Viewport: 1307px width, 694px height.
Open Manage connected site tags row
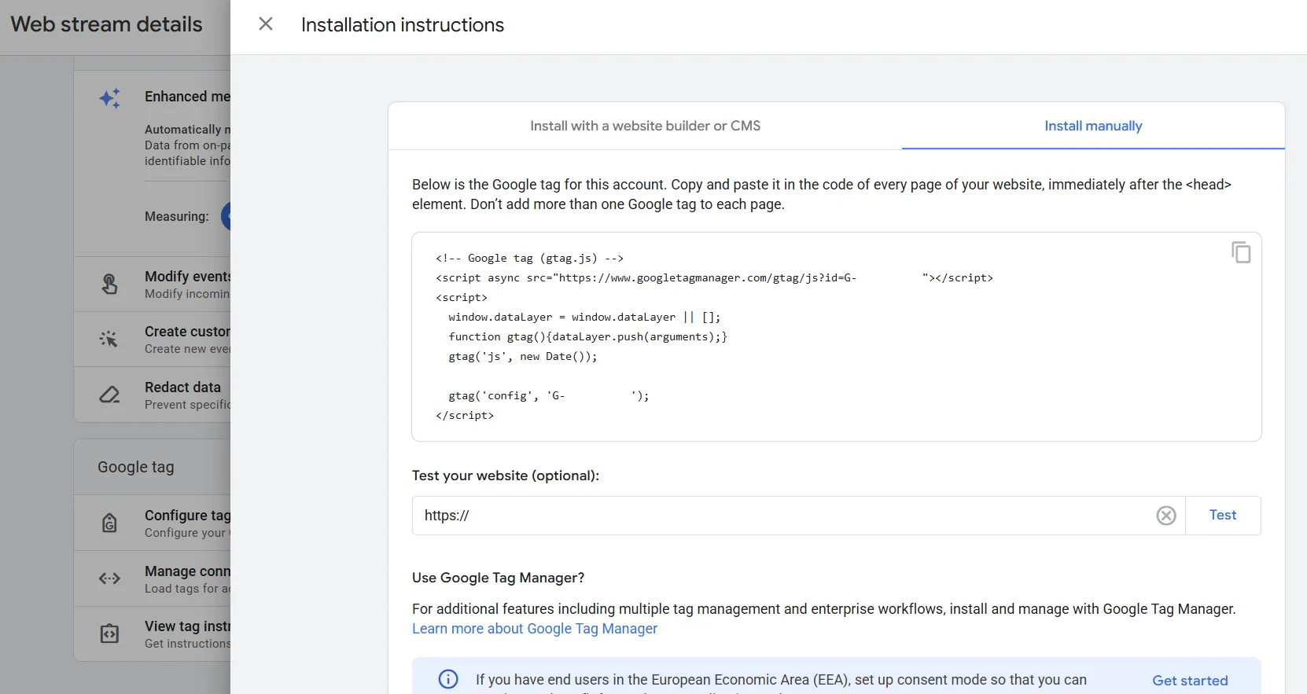coord(153,578)
